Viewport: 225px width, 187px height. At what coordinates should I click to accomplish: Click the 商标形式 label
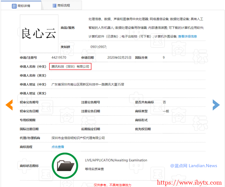tap(141, 120)
